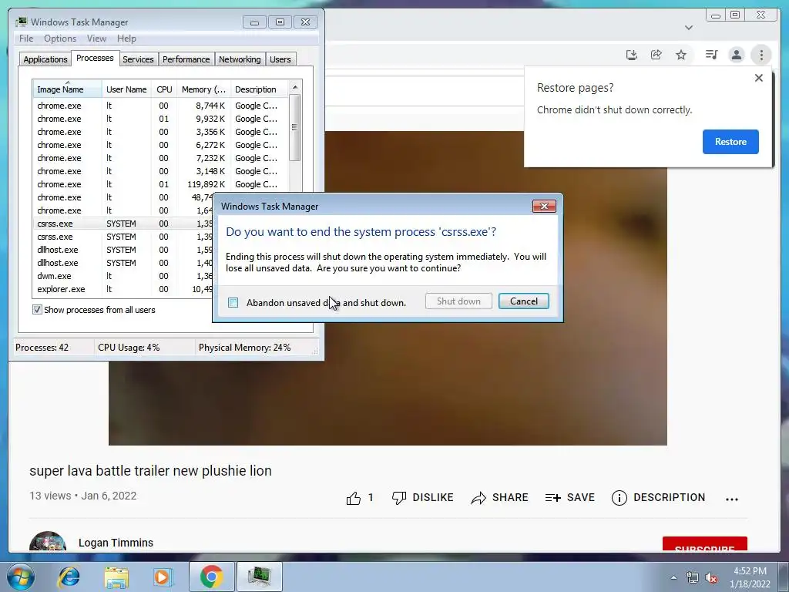789x592 pixels.
Task: Open Chrome media controls icon
Action: [711, 55]
